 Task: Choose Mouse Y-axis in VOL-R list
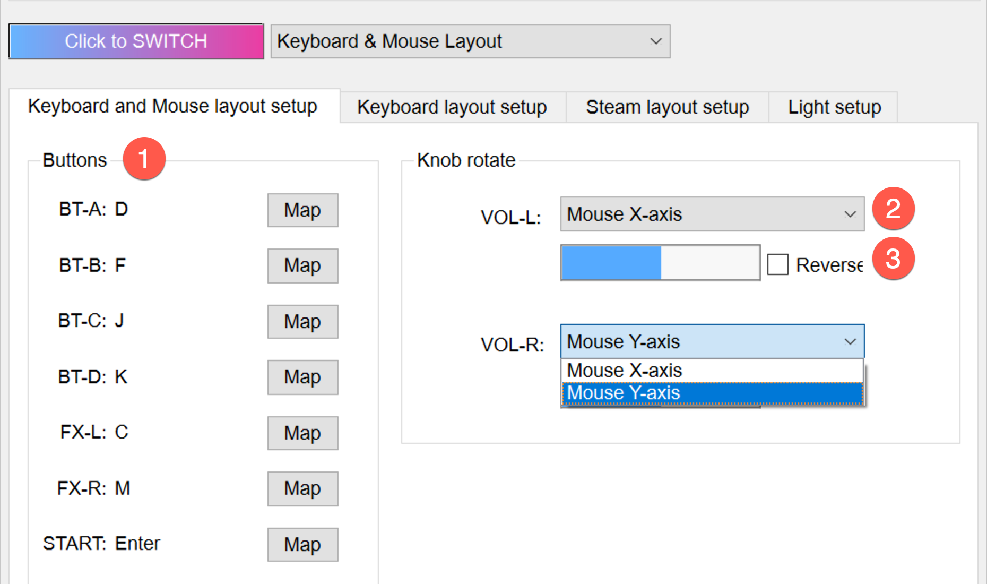pyautogui.click(x=712, y=393)
